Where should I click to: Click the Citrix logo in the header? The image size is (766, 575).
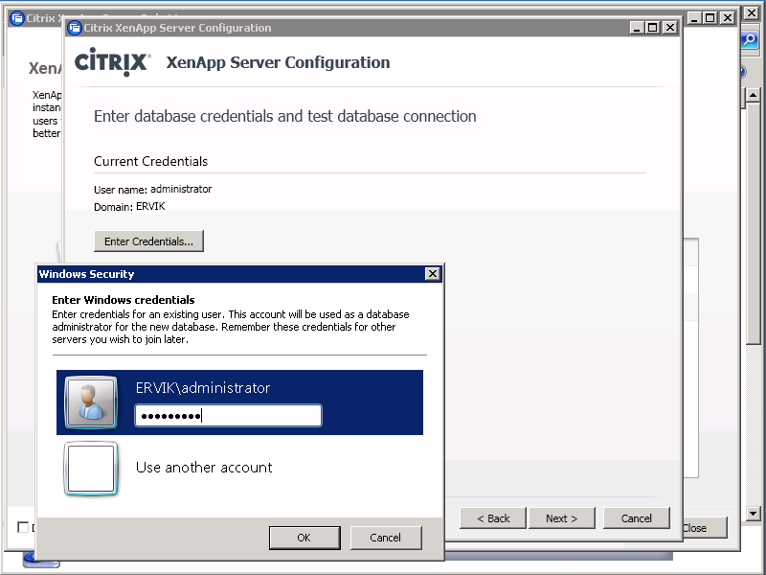coord(112,63)
